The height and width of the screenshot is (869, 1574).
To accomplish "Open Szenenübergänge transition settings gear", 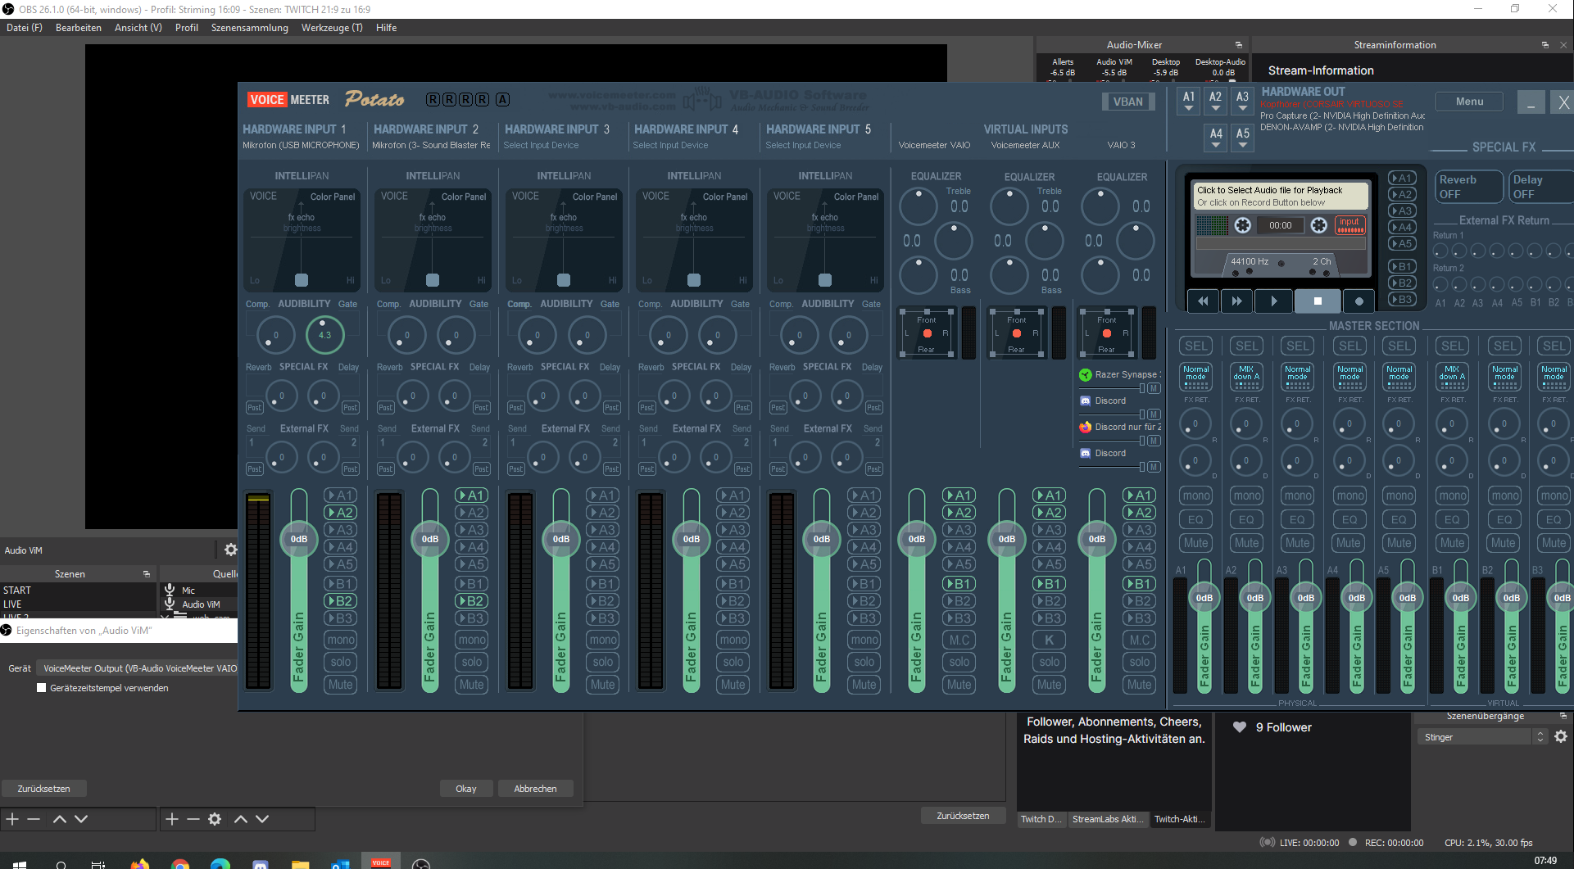I will [1561, 737].
